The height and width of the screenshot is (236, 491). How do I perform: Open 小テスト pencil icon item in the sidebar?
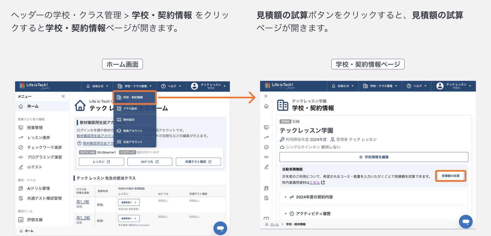click(x=30, y=167)
